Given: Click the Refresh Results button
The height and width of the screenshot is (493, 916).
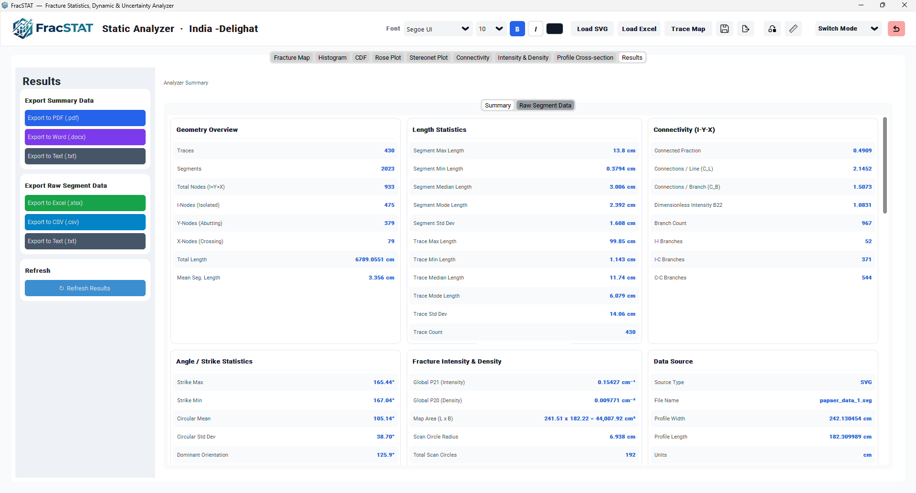Looking at the screenshot, I should point(85,288).
